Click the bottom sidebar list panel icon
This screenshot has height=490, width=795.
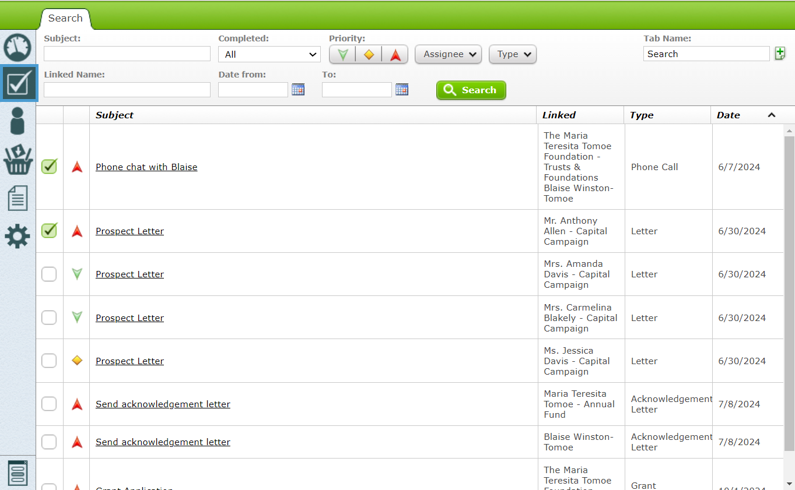click(x=18, y=473)
